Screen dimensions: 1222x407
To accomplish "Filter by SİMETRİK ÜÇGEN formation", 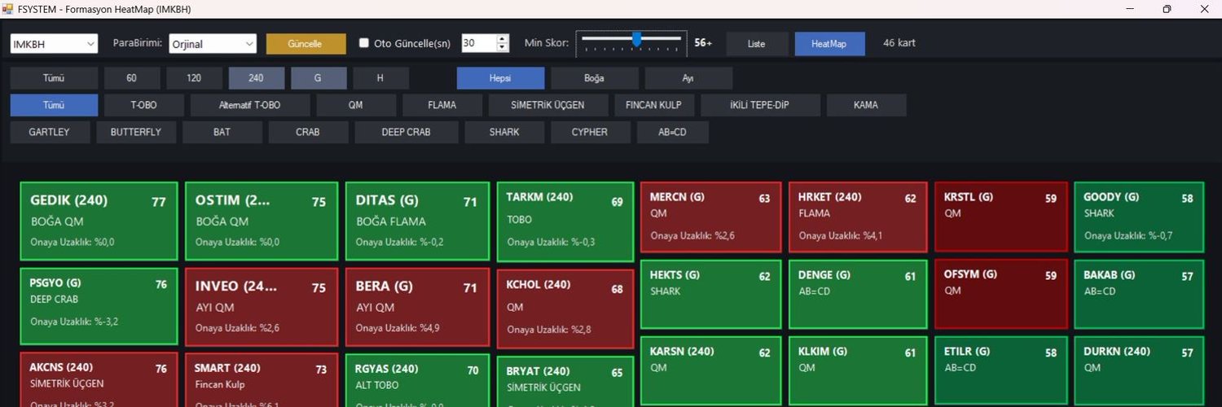I will tap(547, 105).
